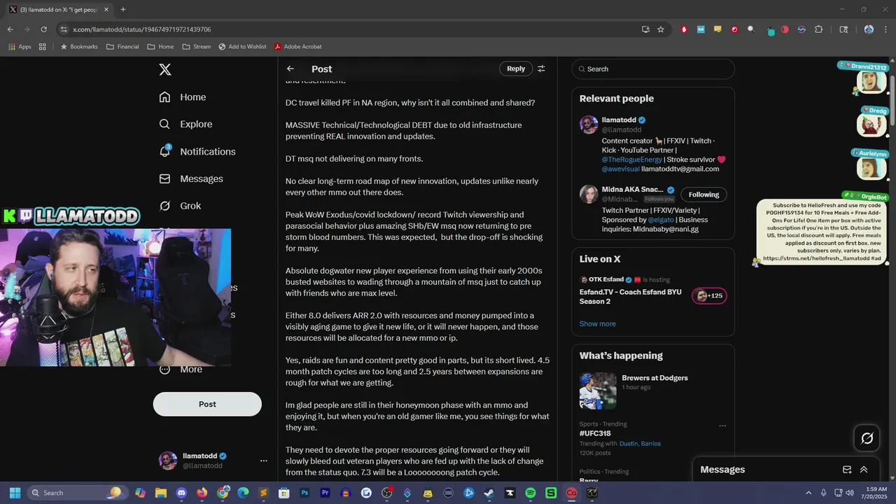Reload the page

[x=43, y=29]
